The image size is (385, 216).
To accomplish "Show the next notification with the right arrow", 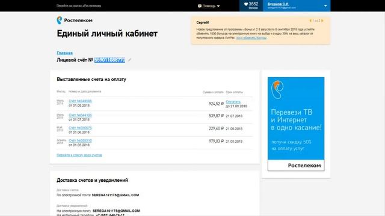I will (322, 21).
